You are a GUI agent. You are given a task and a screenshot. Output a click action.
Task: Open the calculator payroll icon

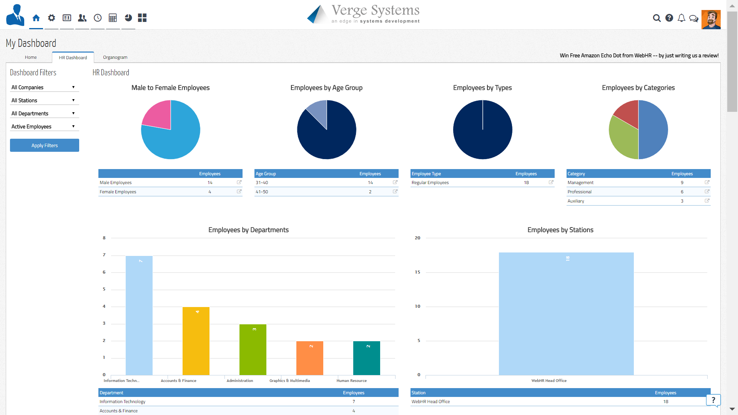[113, 18]
